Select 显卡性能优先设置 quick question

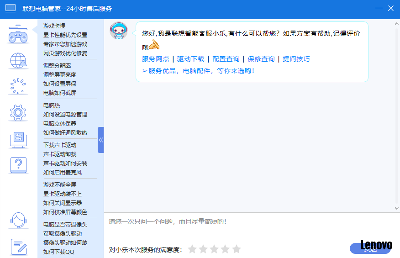[65, 35]
